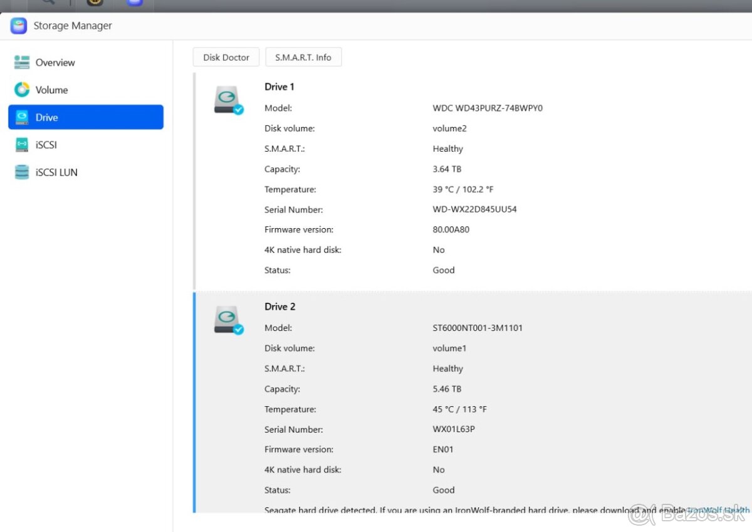View S.M.A.R.T. Info for the drive
This screenshot has height=532, width=752.
303,57
